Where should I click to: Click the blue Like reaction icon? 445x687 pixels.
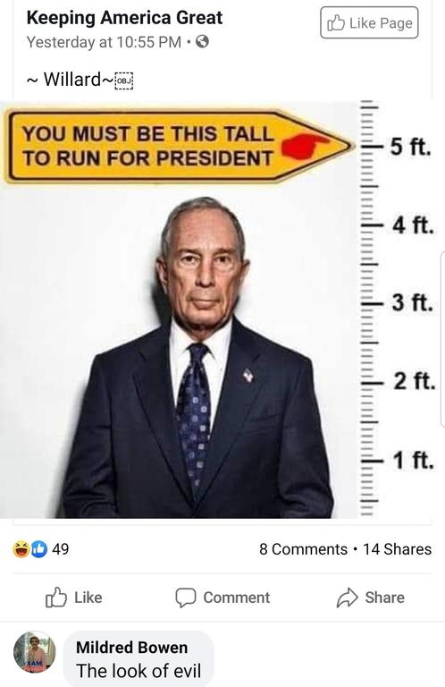click(x=38, y=549)
